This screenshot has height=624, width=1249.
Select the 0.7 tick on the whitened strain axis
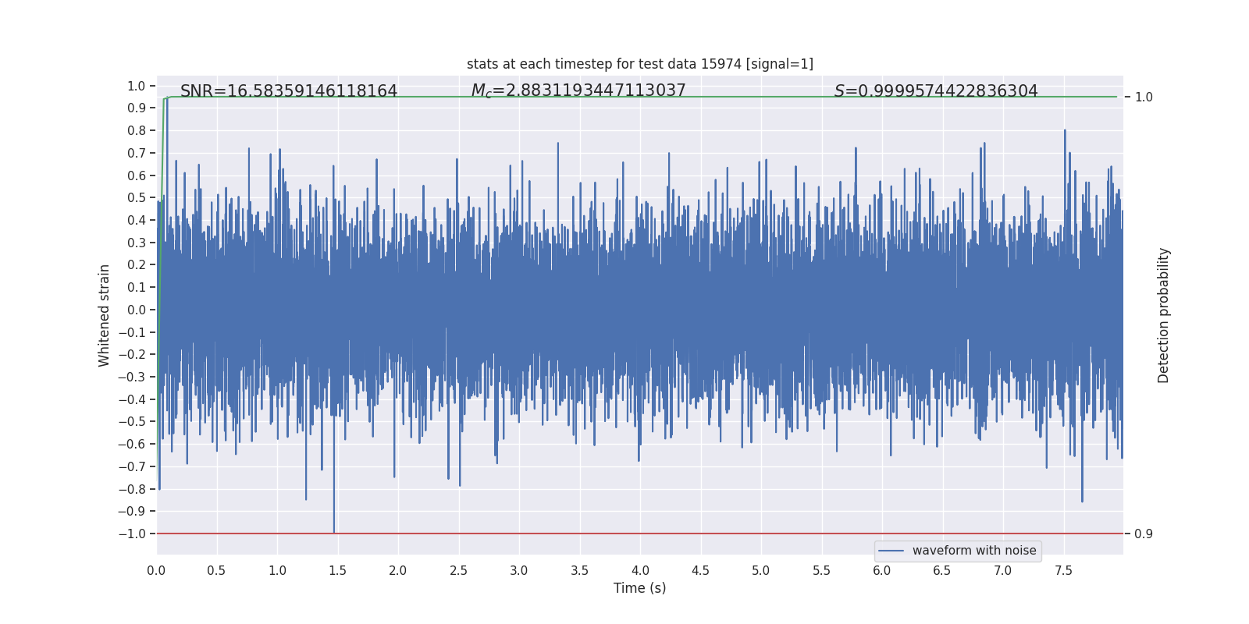pos(137,153)
